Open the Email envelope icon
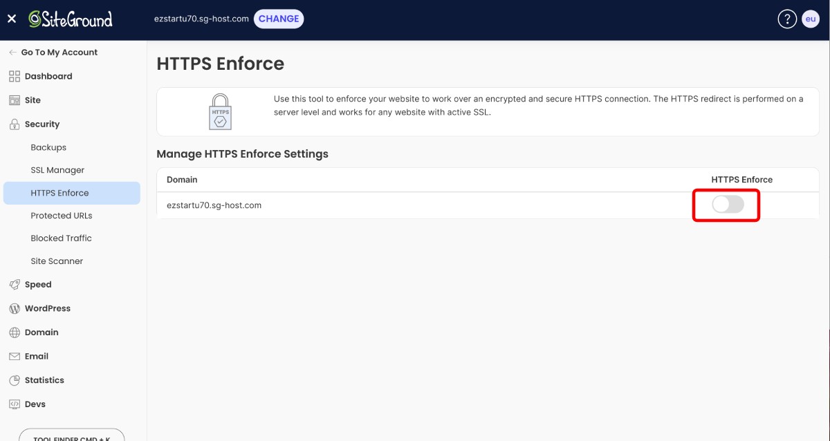The height and width of the screenshot is (441, 830). point(14,356)
